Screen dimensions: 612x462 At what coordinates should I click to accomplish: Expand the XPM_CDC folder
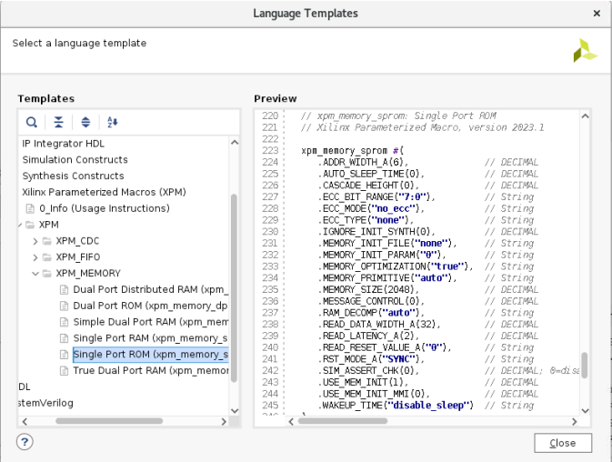click(x=35, y=241)
